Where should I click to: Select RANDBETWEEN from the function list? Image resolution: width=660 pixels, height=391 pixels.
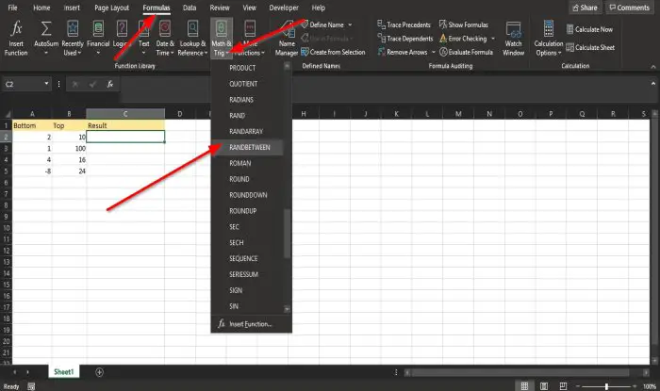pos(249,147)
